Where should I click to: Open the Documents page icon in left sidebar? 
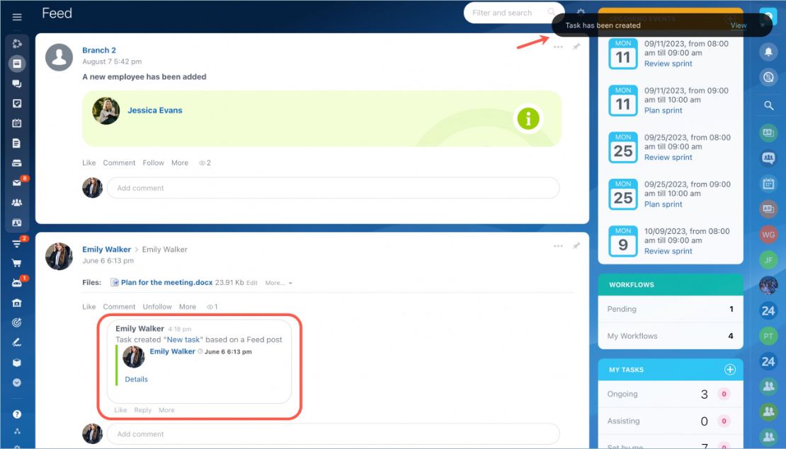(x=16, y=143)
